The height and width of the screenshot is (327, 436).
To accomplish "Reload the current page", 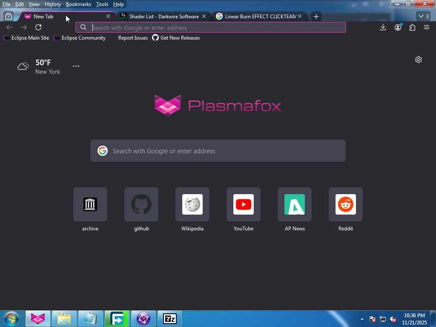I will pyautogui.click(x=38, y=27).
